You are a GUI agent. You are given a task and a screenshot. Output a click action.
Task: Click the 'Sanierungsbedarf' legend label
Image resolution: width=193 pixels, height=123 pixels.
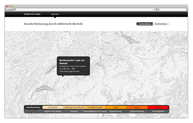[x=158, y=111]
